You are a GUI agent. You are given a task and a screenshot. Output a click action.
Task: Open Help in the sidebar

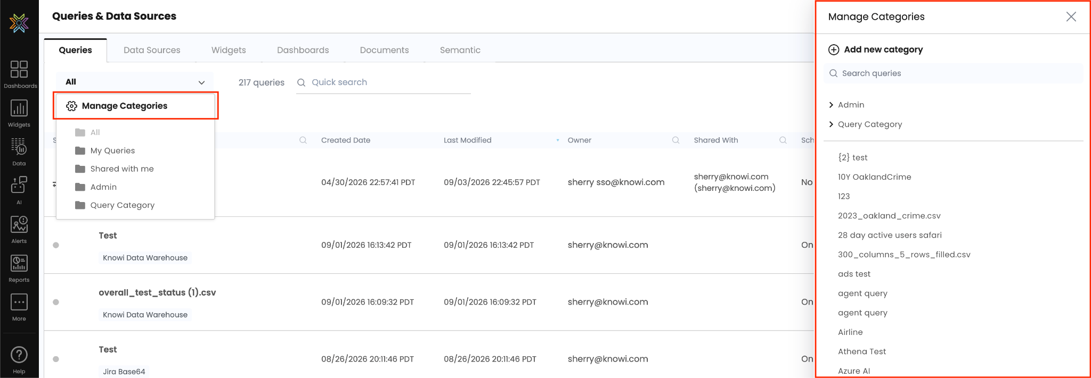(19, 359)
